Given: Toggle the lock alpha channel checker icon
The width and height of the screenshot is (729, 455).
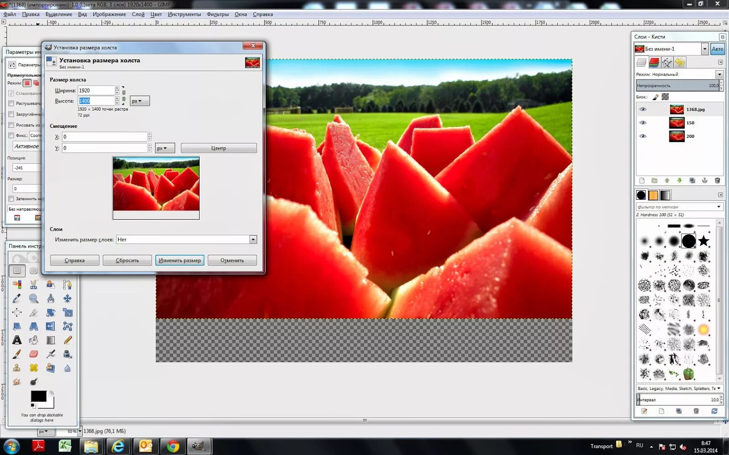Looking at the screenshot, I should [665, 97].
